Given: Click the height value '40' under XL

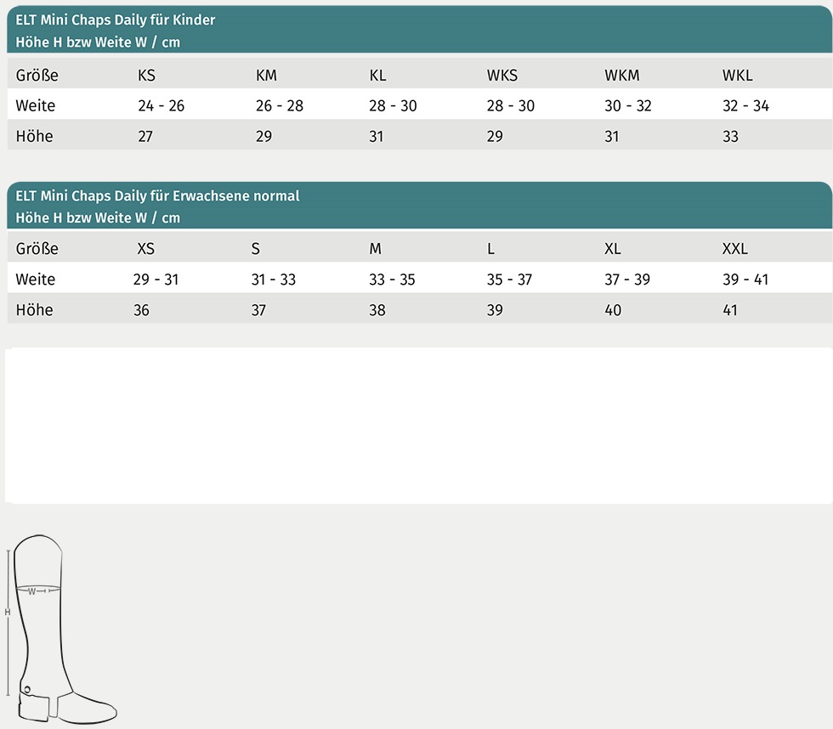Looking at the screenshot, I should [x=613, y=310].
